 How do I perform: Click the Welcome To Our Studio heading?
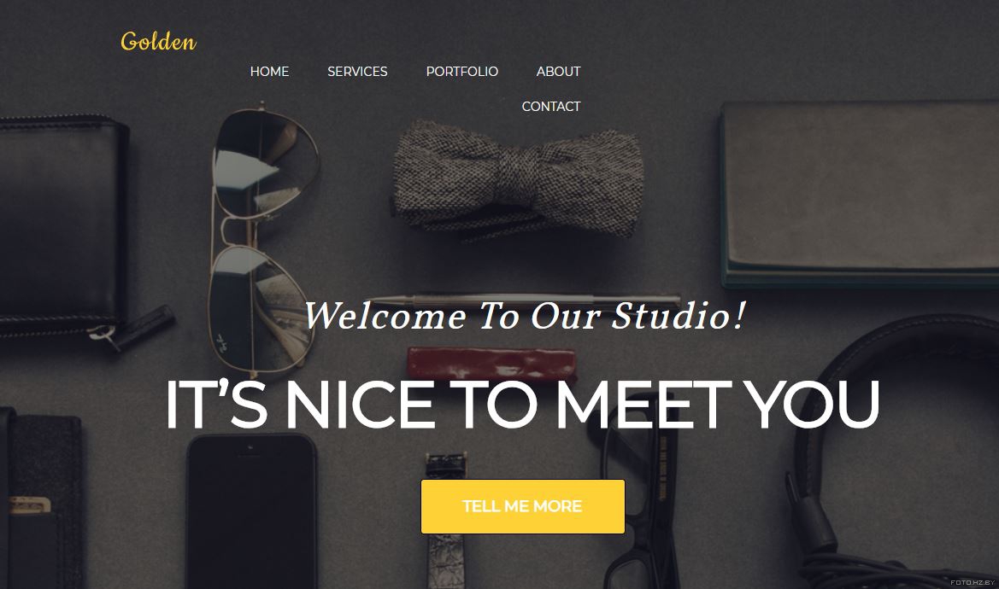(525, 316)
